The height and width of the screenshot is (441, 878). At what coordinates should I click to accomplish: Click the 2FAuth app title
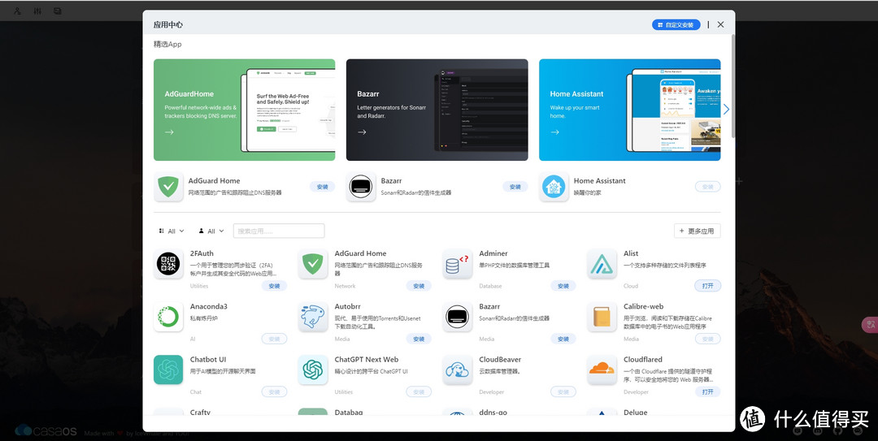[x=202, y=253]
